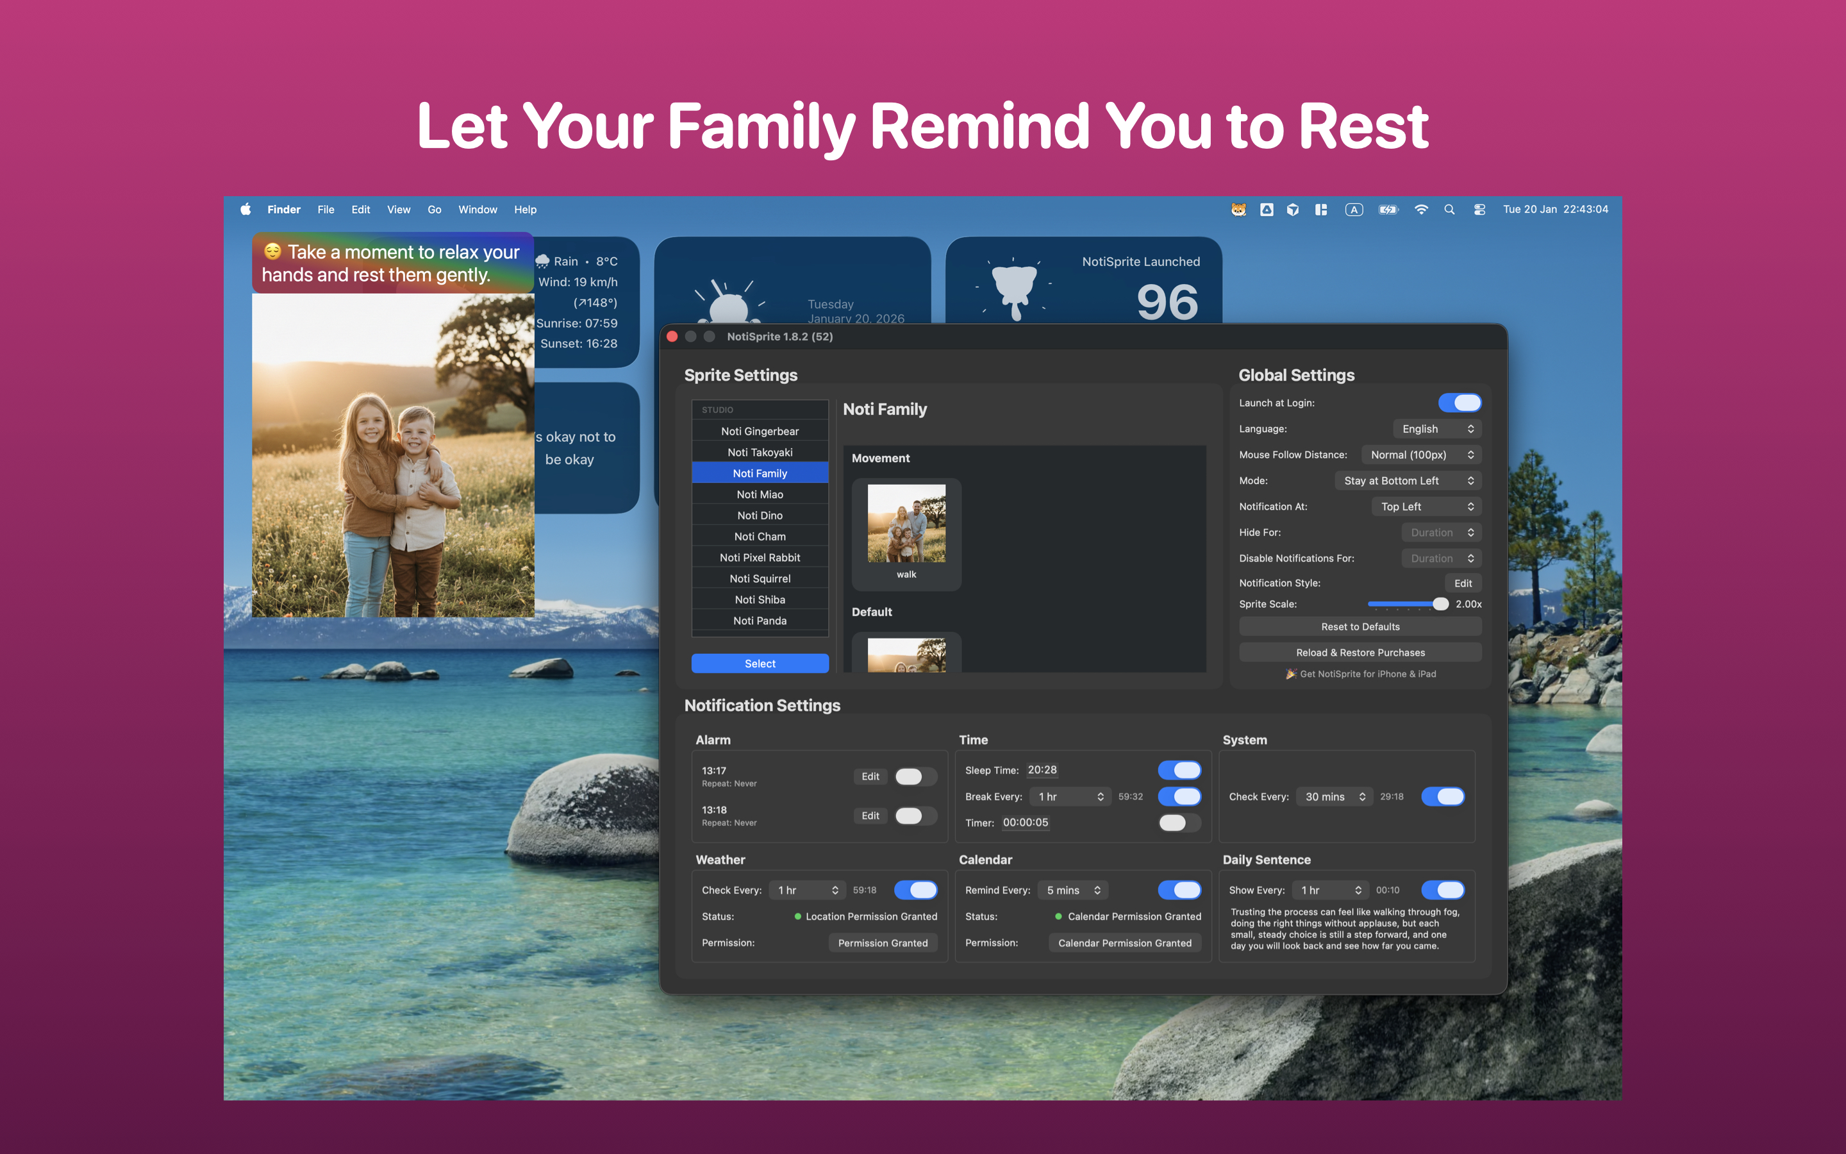1846x1154 pixels.
Task: Click the Sprite Scale slider knob
Action: [1440, 604]
